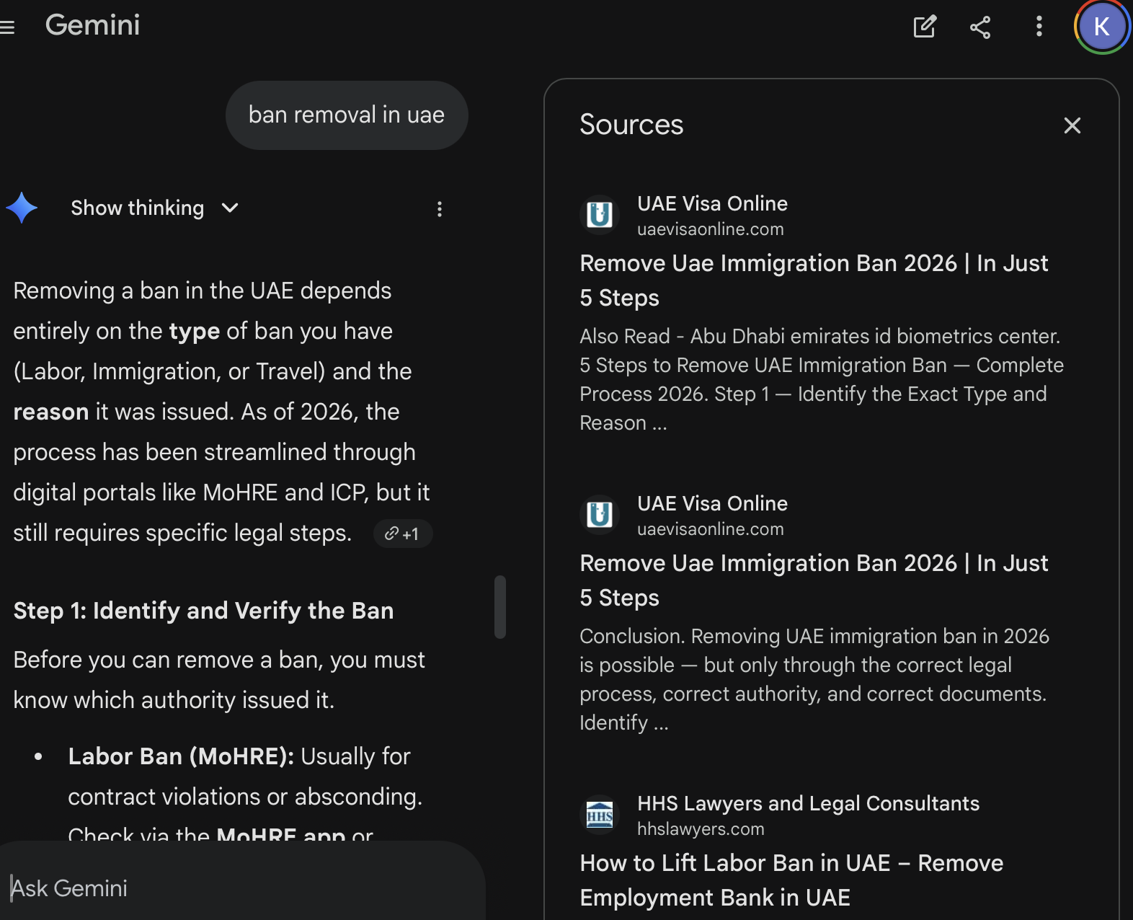Open 'How to Lift Labor Ban in UAE' source
Image resolution: width=1133 pixels, height=920 pixels.
click(x=791, y=880)
